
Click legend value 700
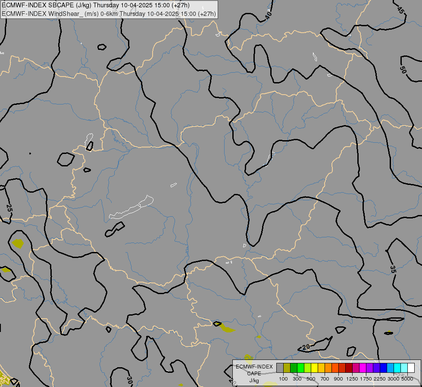[x=325, y=379]
